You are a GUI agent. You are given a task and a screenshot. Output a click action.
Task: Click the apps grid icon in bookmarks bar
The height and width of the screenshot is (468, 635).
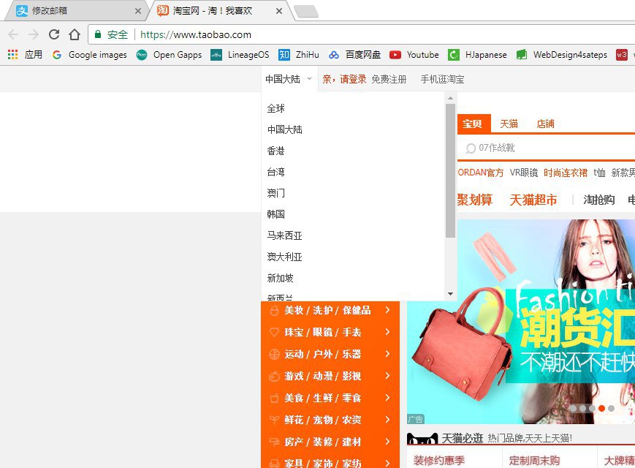12,54
